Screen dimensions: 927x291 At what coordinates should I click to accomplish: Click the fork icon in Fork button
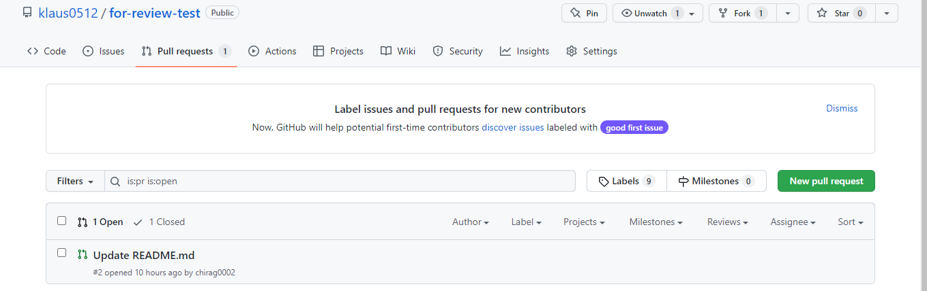pos(723,14)
